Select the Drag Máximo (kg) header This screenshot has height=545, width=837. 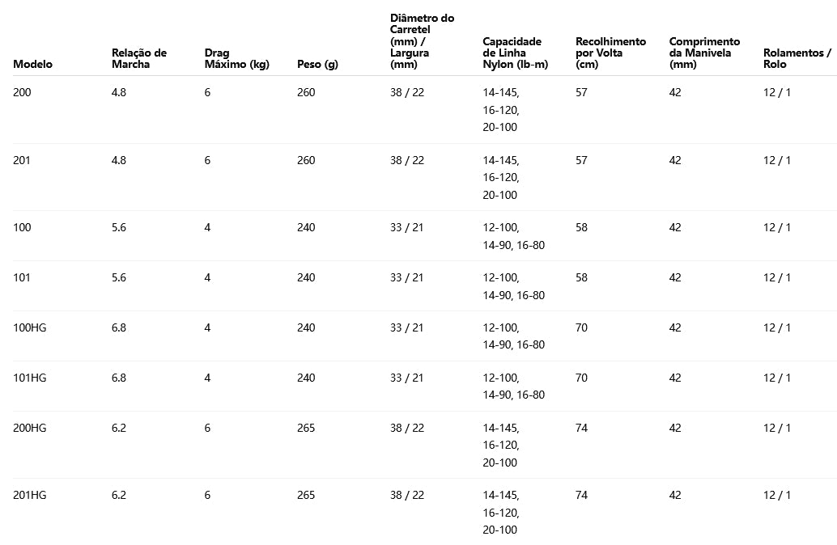coord(236,58)
